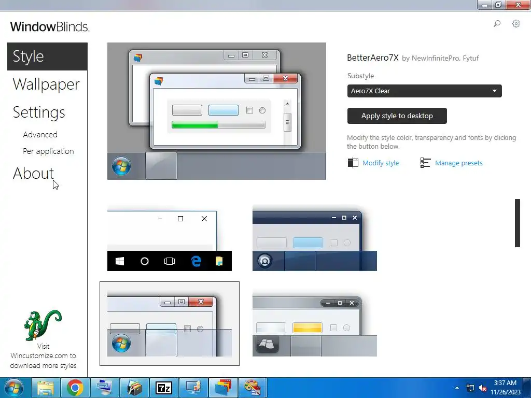Open the toolbox with folders taskbar icon
The image size is (531, 398).
point(134,388)
